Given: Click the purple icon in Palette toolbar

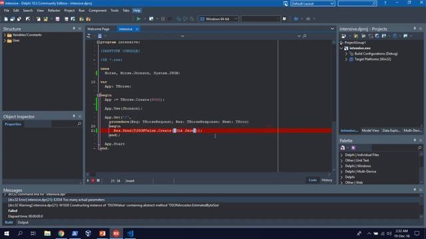Looking at the screenshot, I should tap(353, 147).
